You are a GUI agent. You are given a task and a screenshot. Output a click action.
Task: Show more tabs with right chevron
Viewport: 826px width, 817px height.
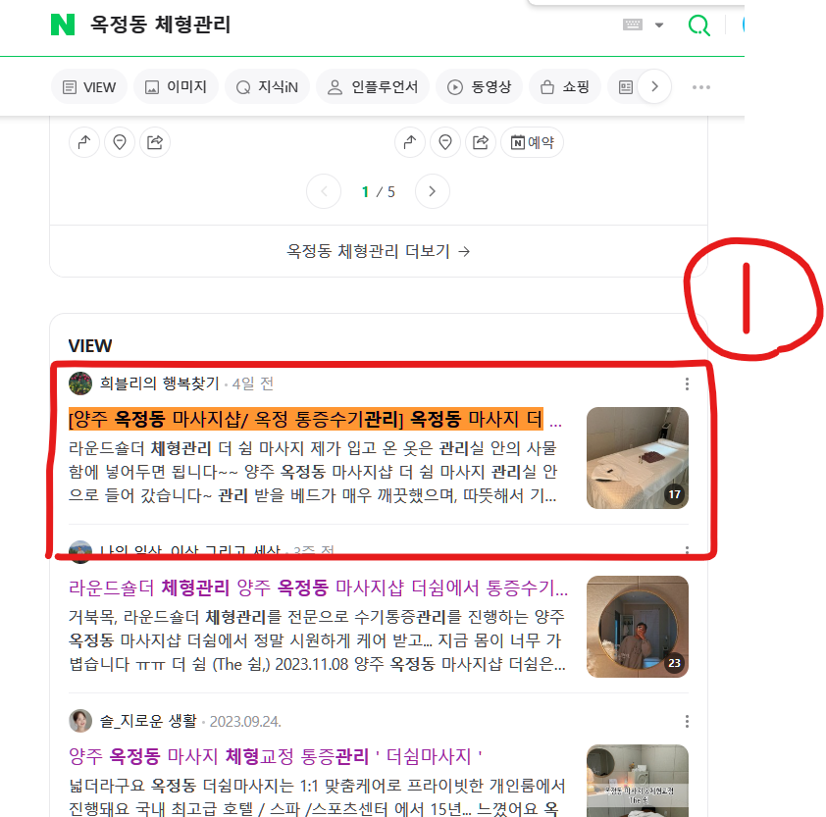click(x=654, y=86)
